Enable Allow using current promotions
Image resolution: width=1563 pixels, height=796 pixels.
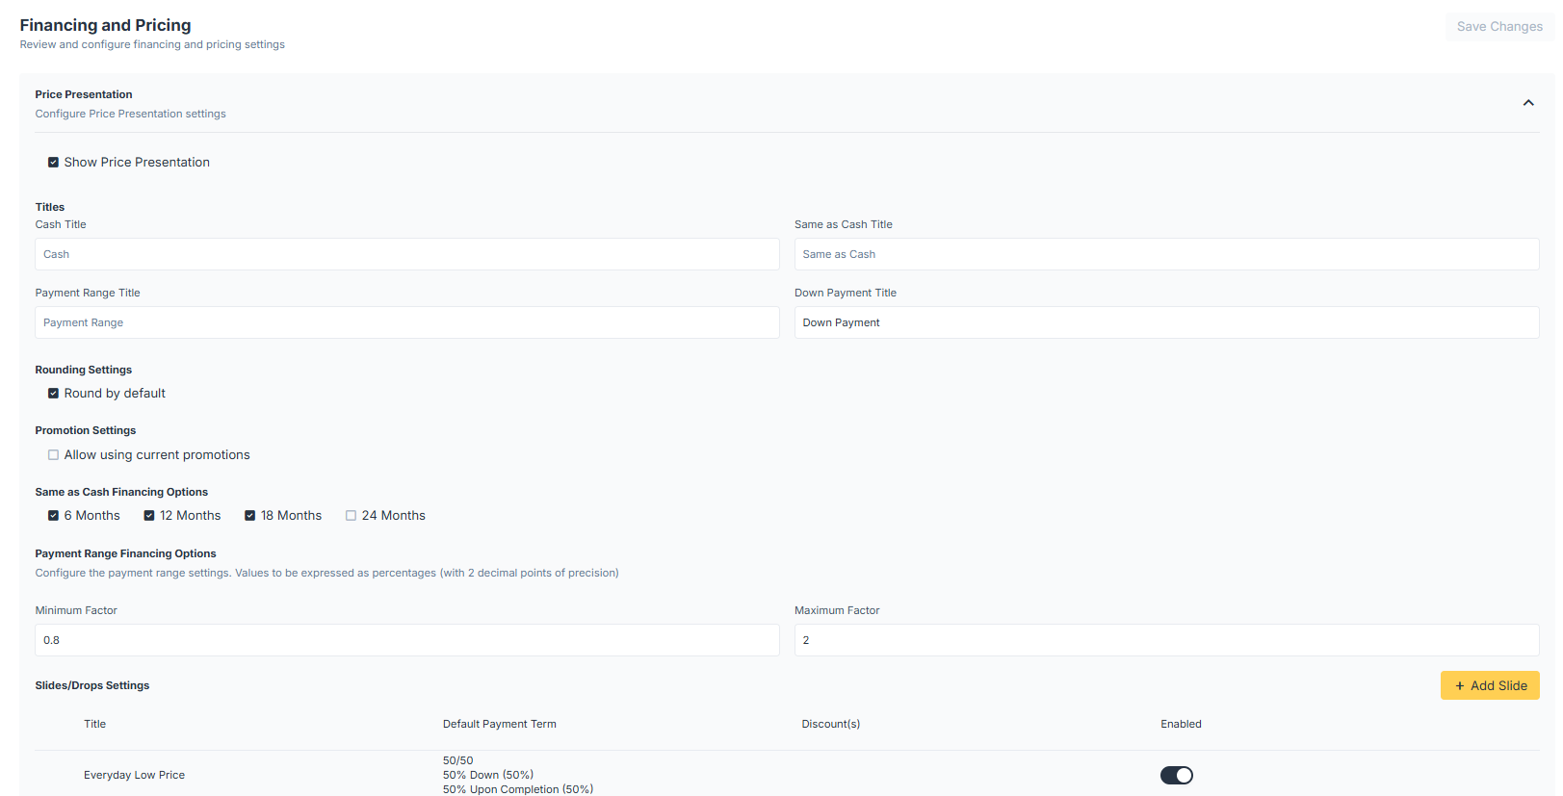pyautogui.click(x=54, y=455)
